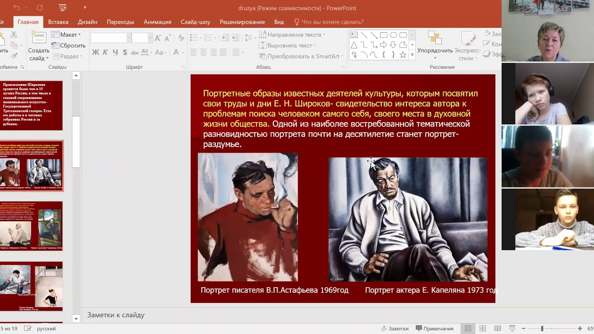Click the Сбросить reset button
Image resolution: width=594 pixels, height=334 pixels.
tap(69, 45)
